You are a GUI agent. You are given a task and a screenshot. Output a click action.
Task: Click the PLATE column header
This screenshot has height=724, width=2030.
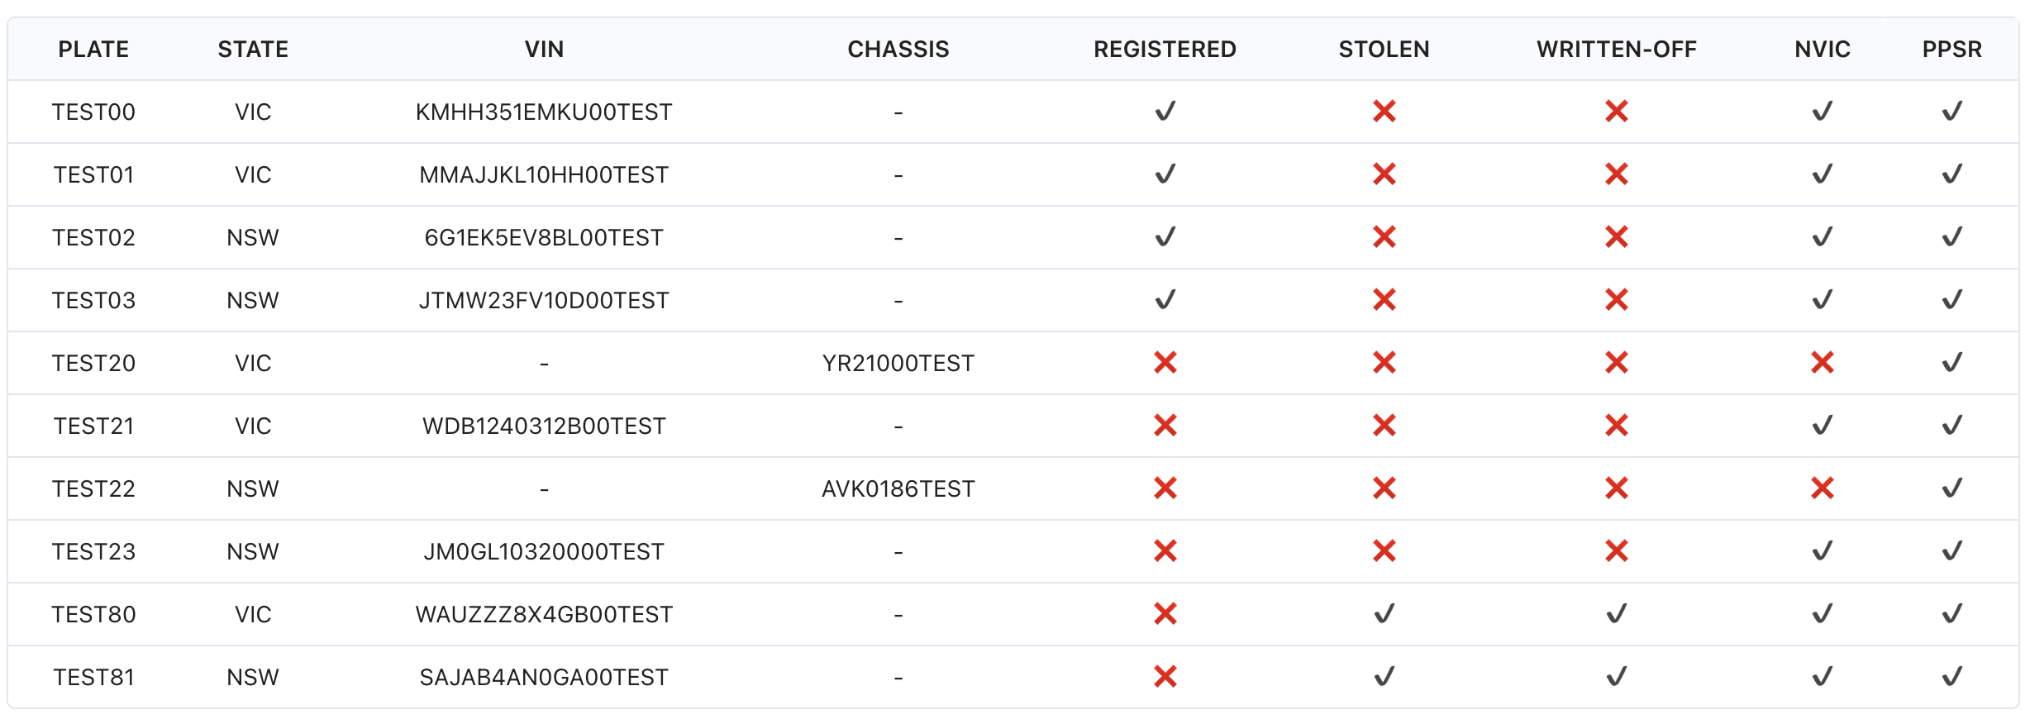[93, 50]
